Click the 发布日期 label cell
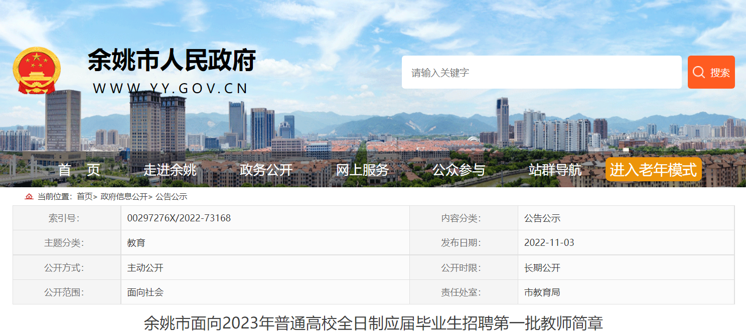Image resolution: width=746 pixels, height=335 pixels. [464, 243]
